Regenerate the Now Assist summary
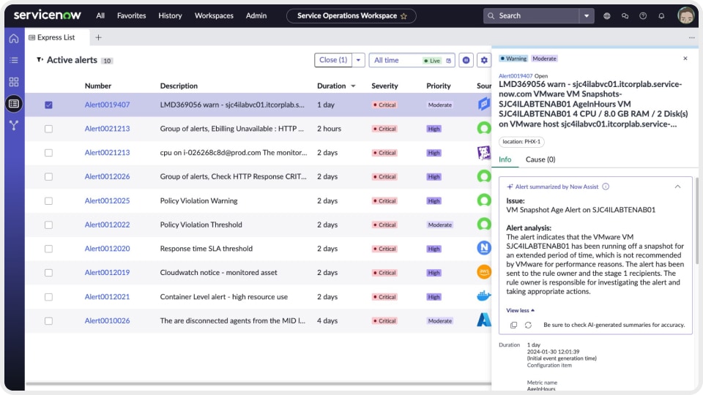Screen dimensions: 703x395 (x=528, y=325)
